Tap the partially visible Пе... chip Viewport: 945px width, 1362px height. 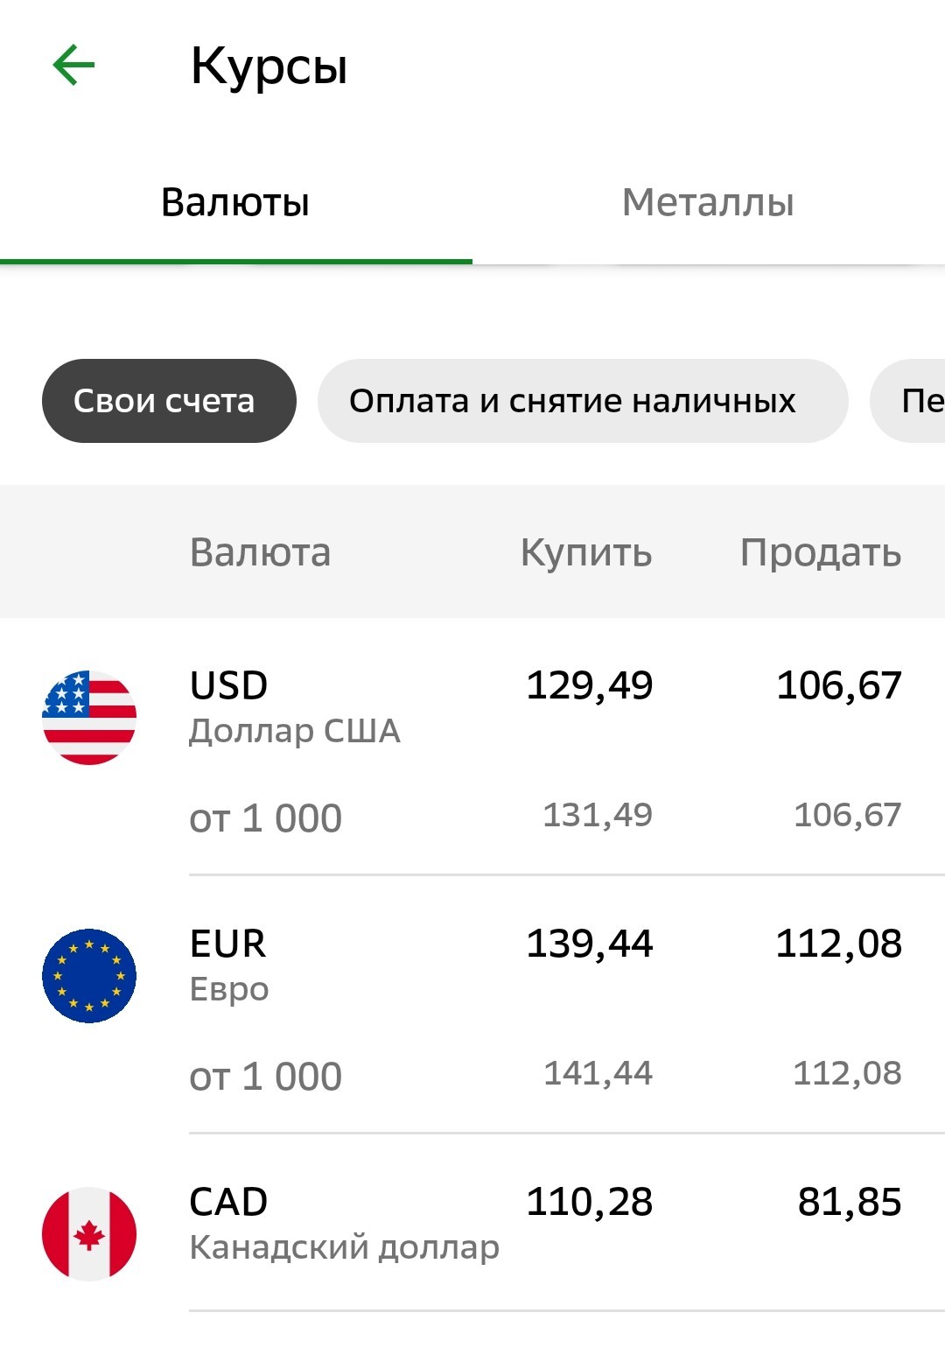coord(908,401)
